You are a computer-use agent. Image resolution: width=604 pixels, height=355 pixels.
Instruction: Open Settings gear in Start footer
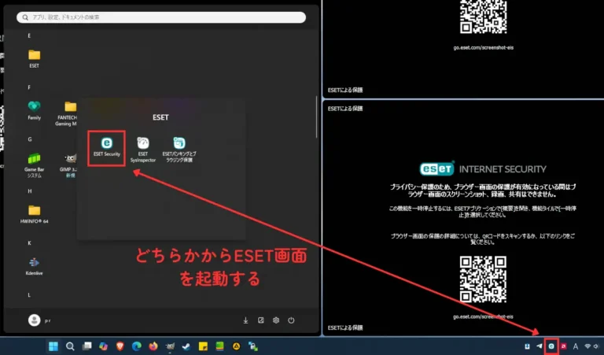click(276, 320)
